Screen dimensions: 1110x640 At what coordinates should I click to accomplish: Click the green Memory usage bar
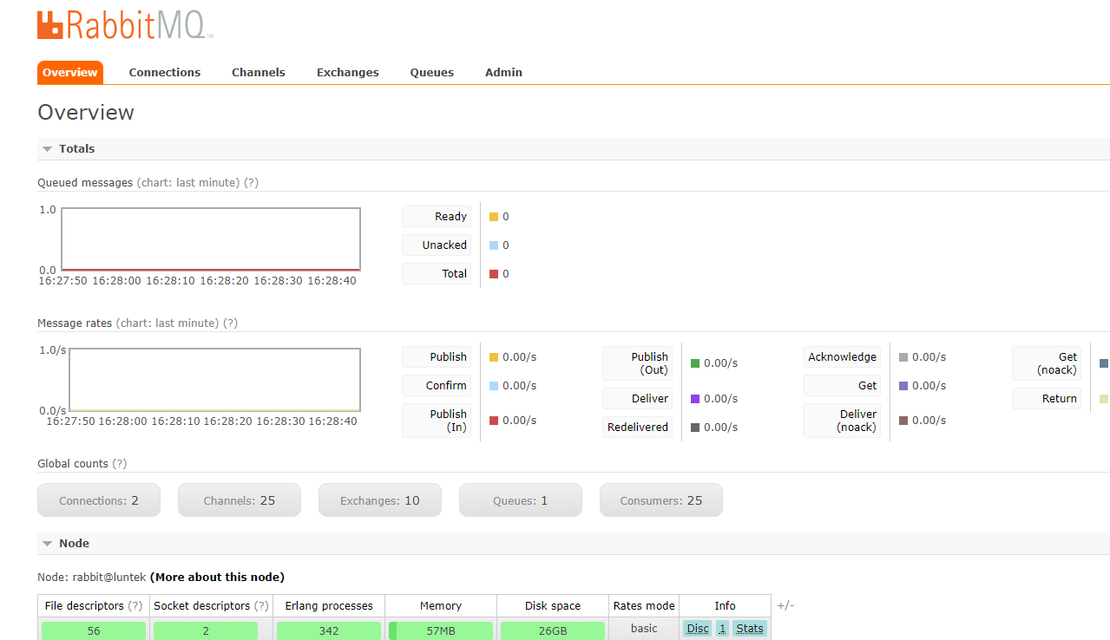(x=440, y=630)
